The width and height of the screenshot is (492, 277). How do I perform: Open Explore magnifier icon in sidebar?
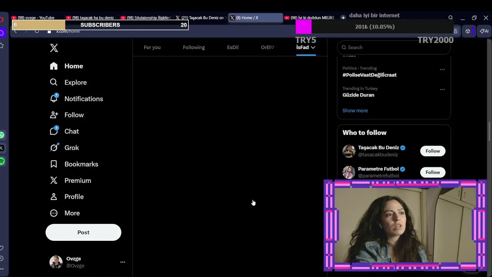tap(54, 82)
